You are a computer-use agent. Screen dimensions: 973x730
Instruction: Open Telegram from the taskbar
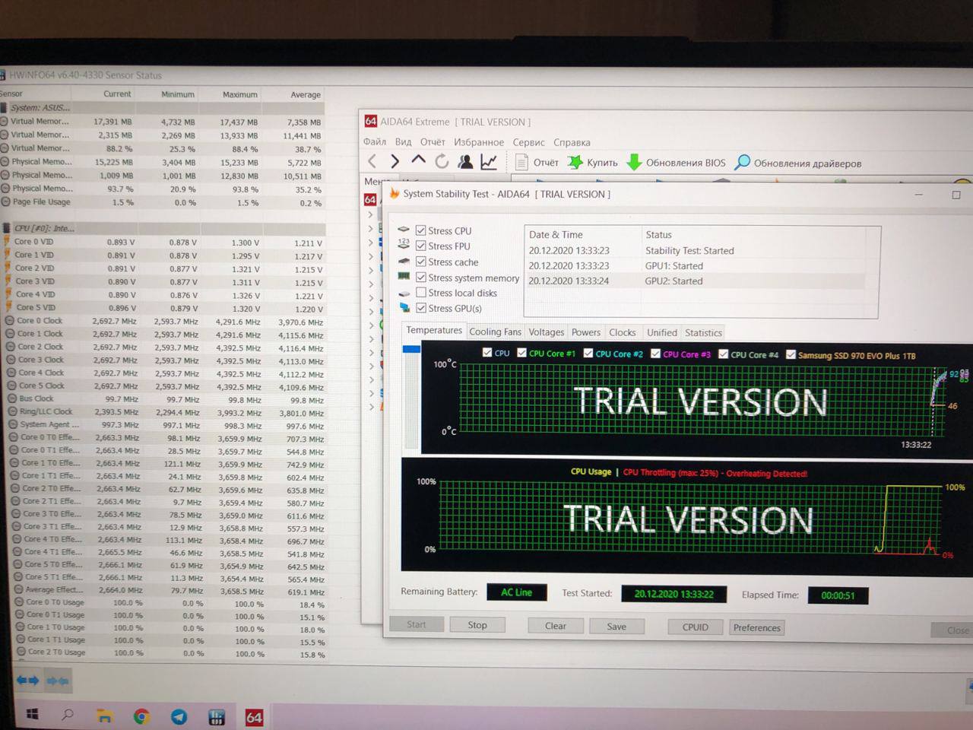point(179,716)
